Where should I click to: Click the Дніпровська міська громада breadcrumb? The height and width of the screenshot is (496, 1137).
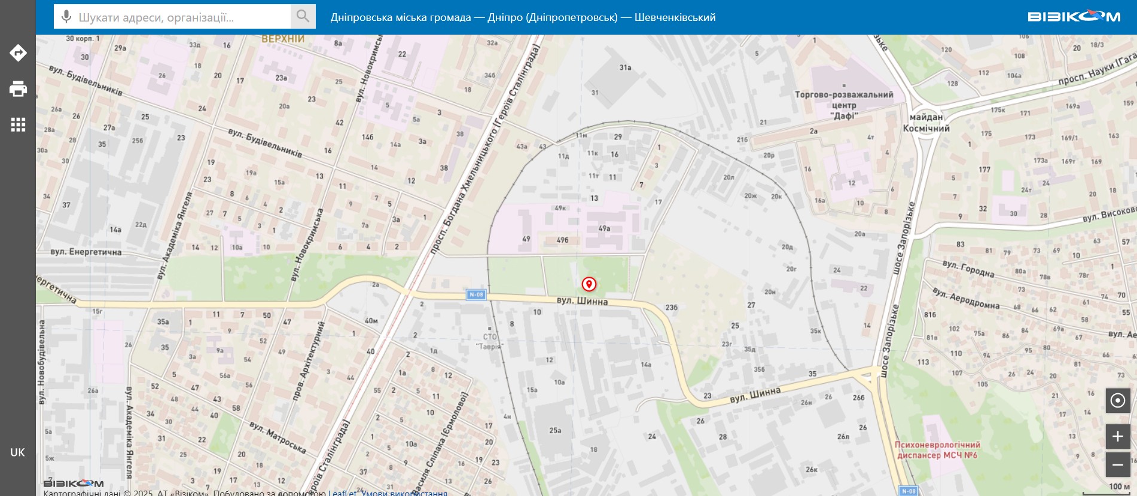tap(401, 17)
